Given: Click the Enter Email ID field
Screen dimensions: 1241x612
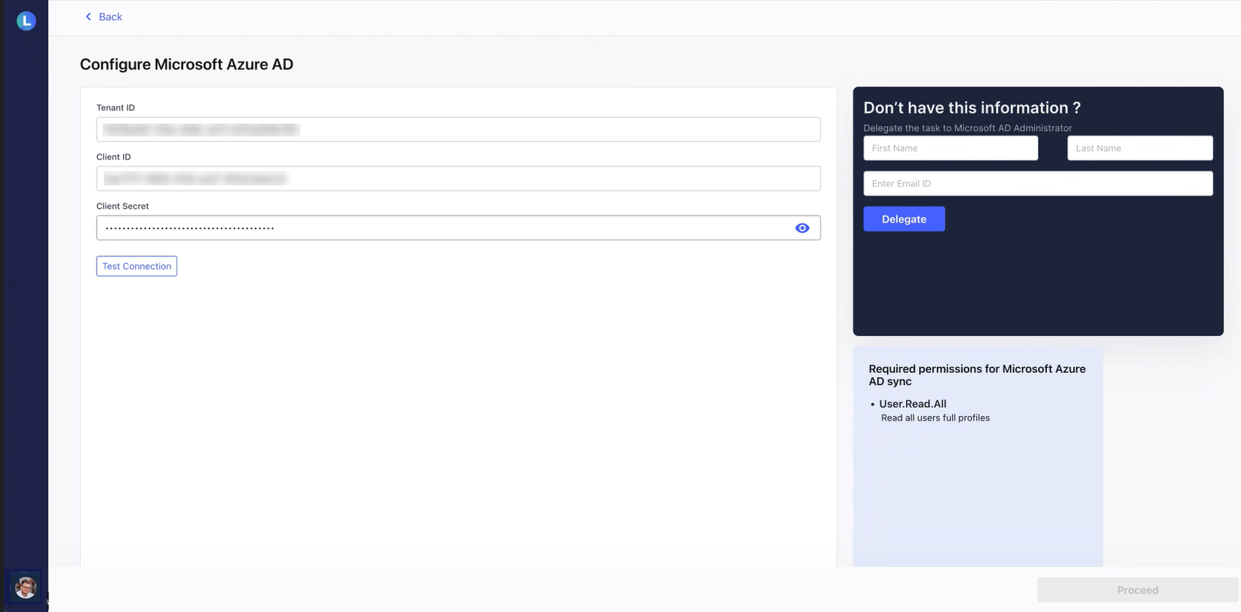Looking at the screenshot, I should tap(1038, 183).
